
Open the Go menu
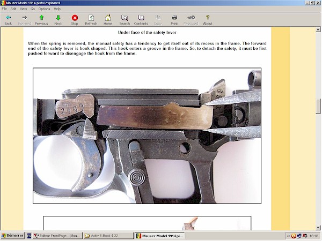coord(33,9)
